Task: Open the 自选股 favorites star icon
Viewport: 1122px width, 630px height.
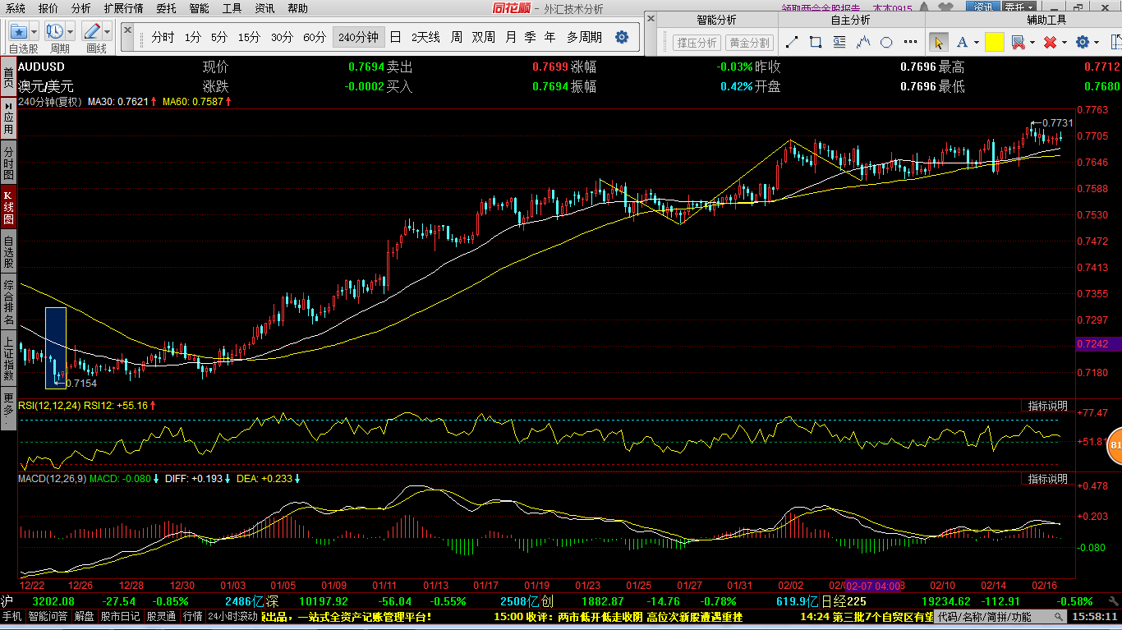Action: [x=18, y=32]
